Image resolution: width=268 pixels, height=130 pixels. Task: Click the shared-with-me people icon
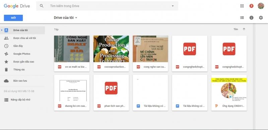(x=6, y=38)
